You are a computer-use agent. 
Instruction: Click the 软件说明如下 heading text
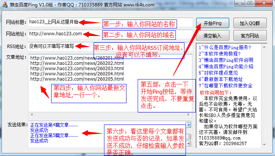(216, 93)
